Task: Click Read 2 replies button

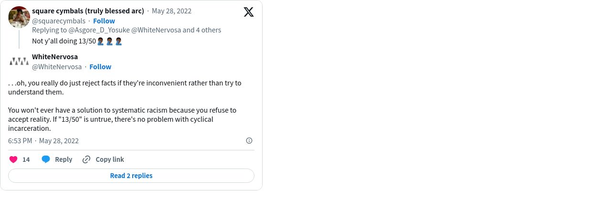Action: click(x=131, y=176)
